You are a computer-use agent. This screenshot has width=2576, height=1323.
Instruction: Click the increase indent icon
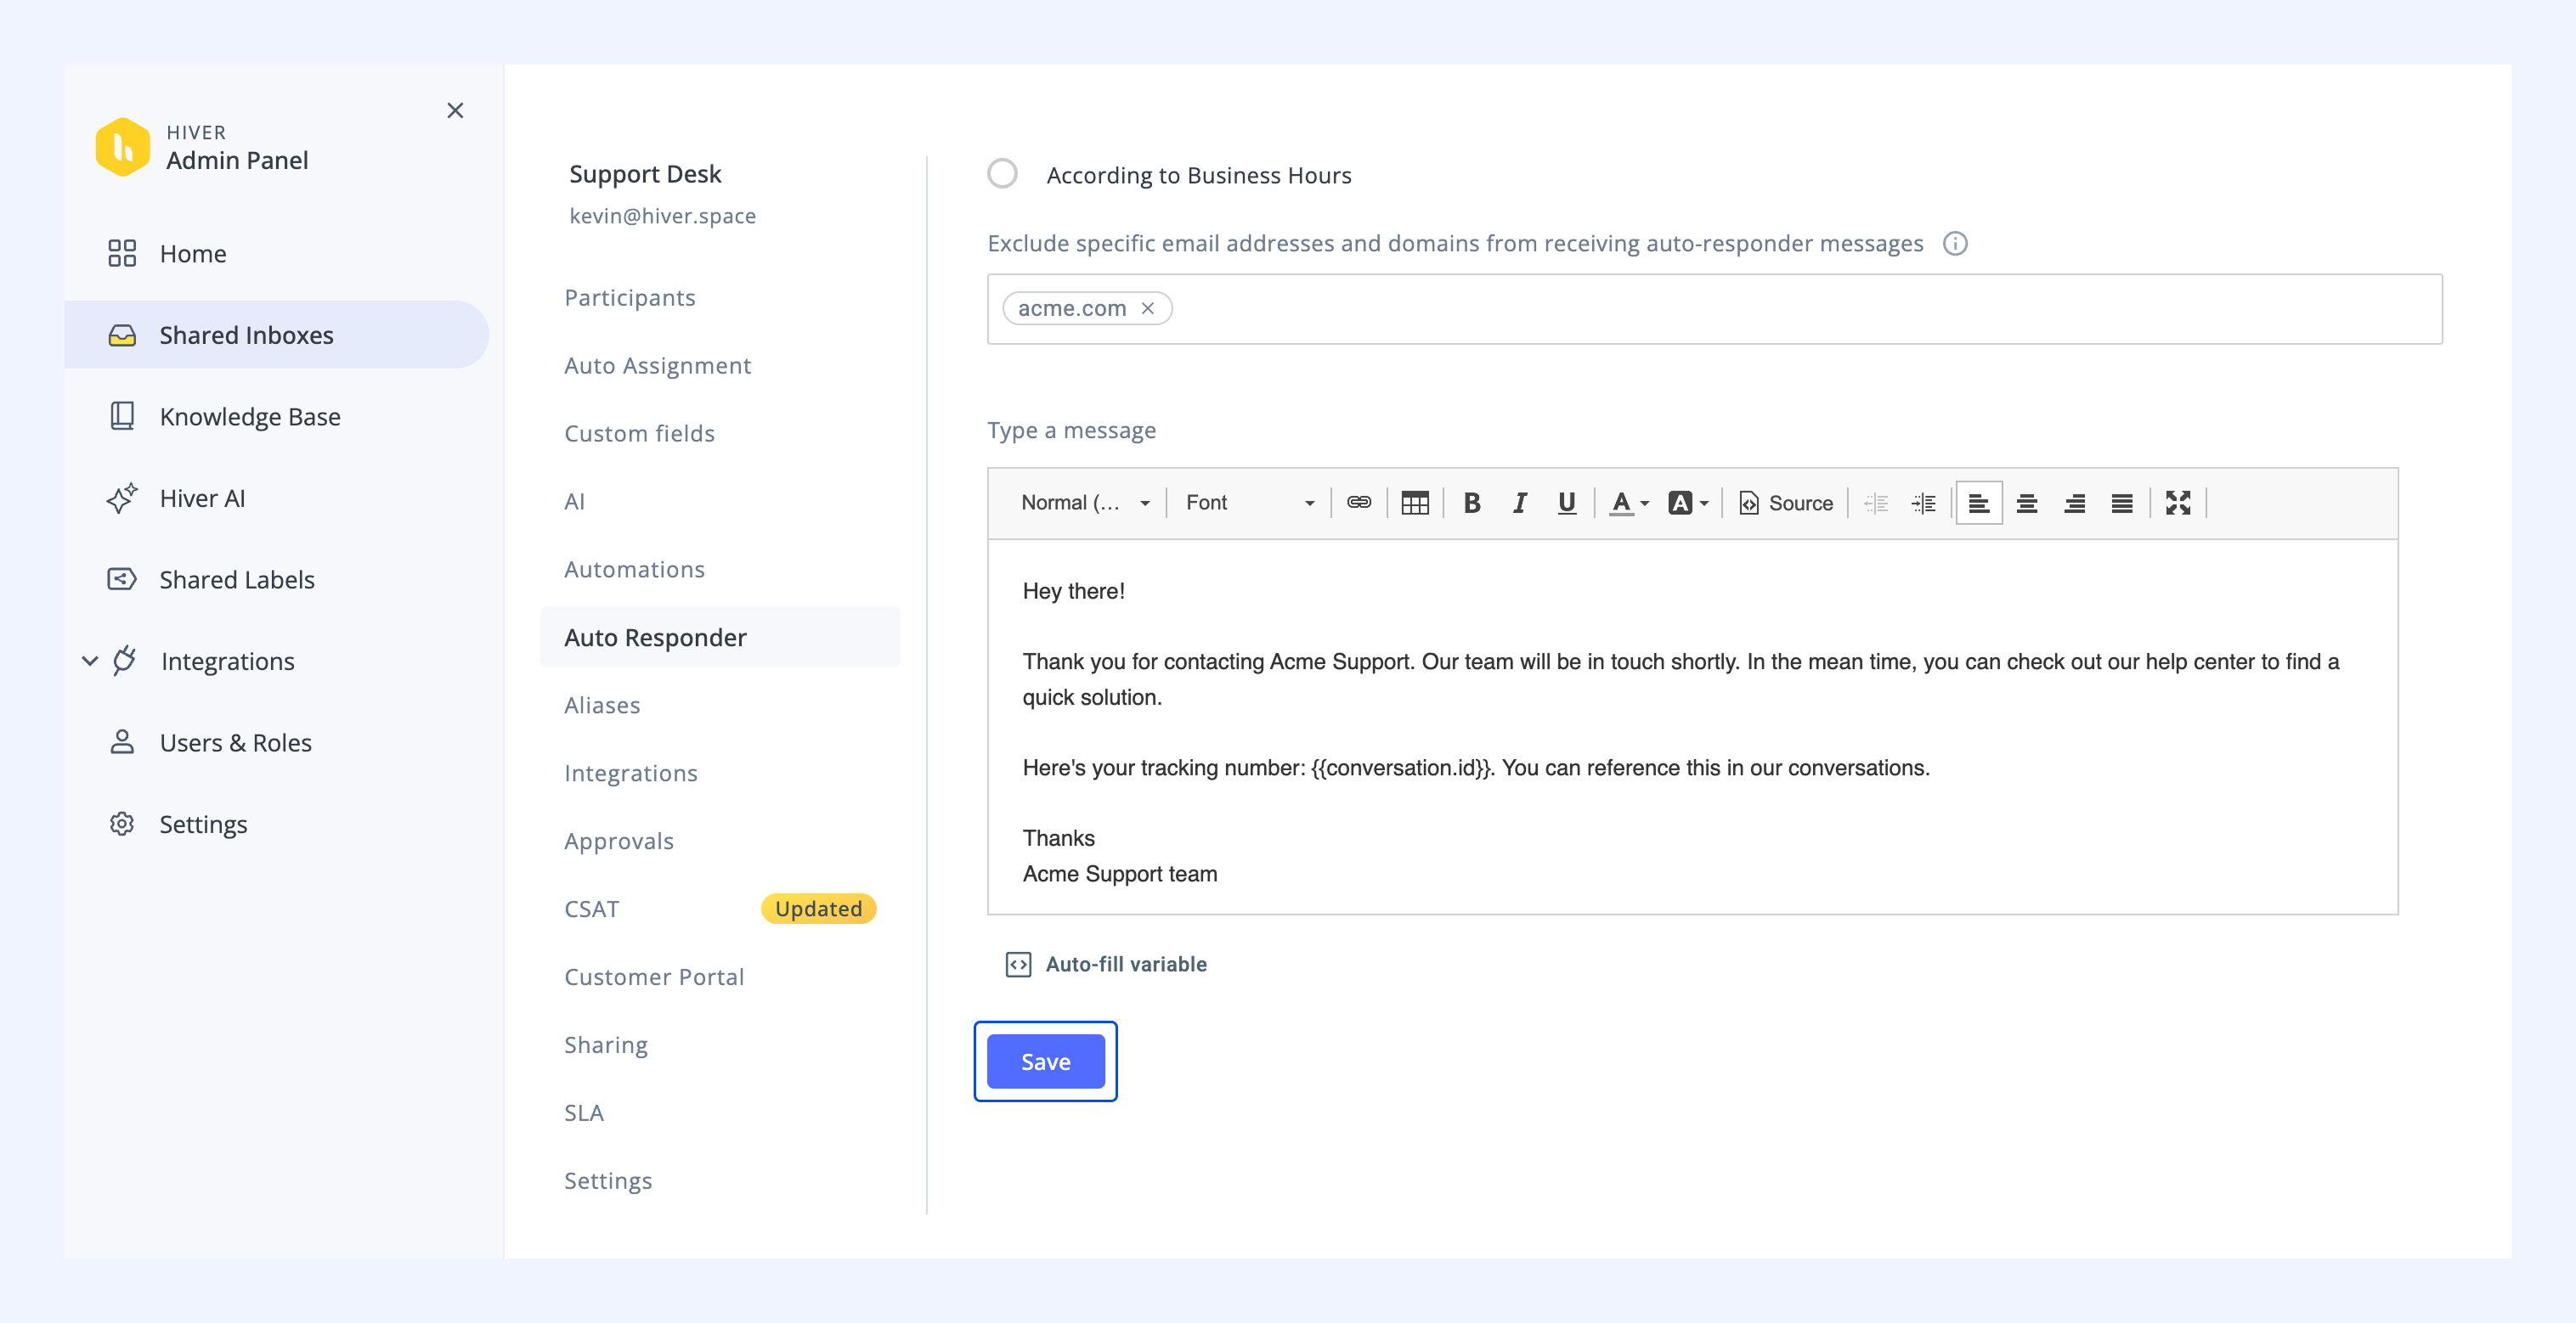coord(1923,503)
